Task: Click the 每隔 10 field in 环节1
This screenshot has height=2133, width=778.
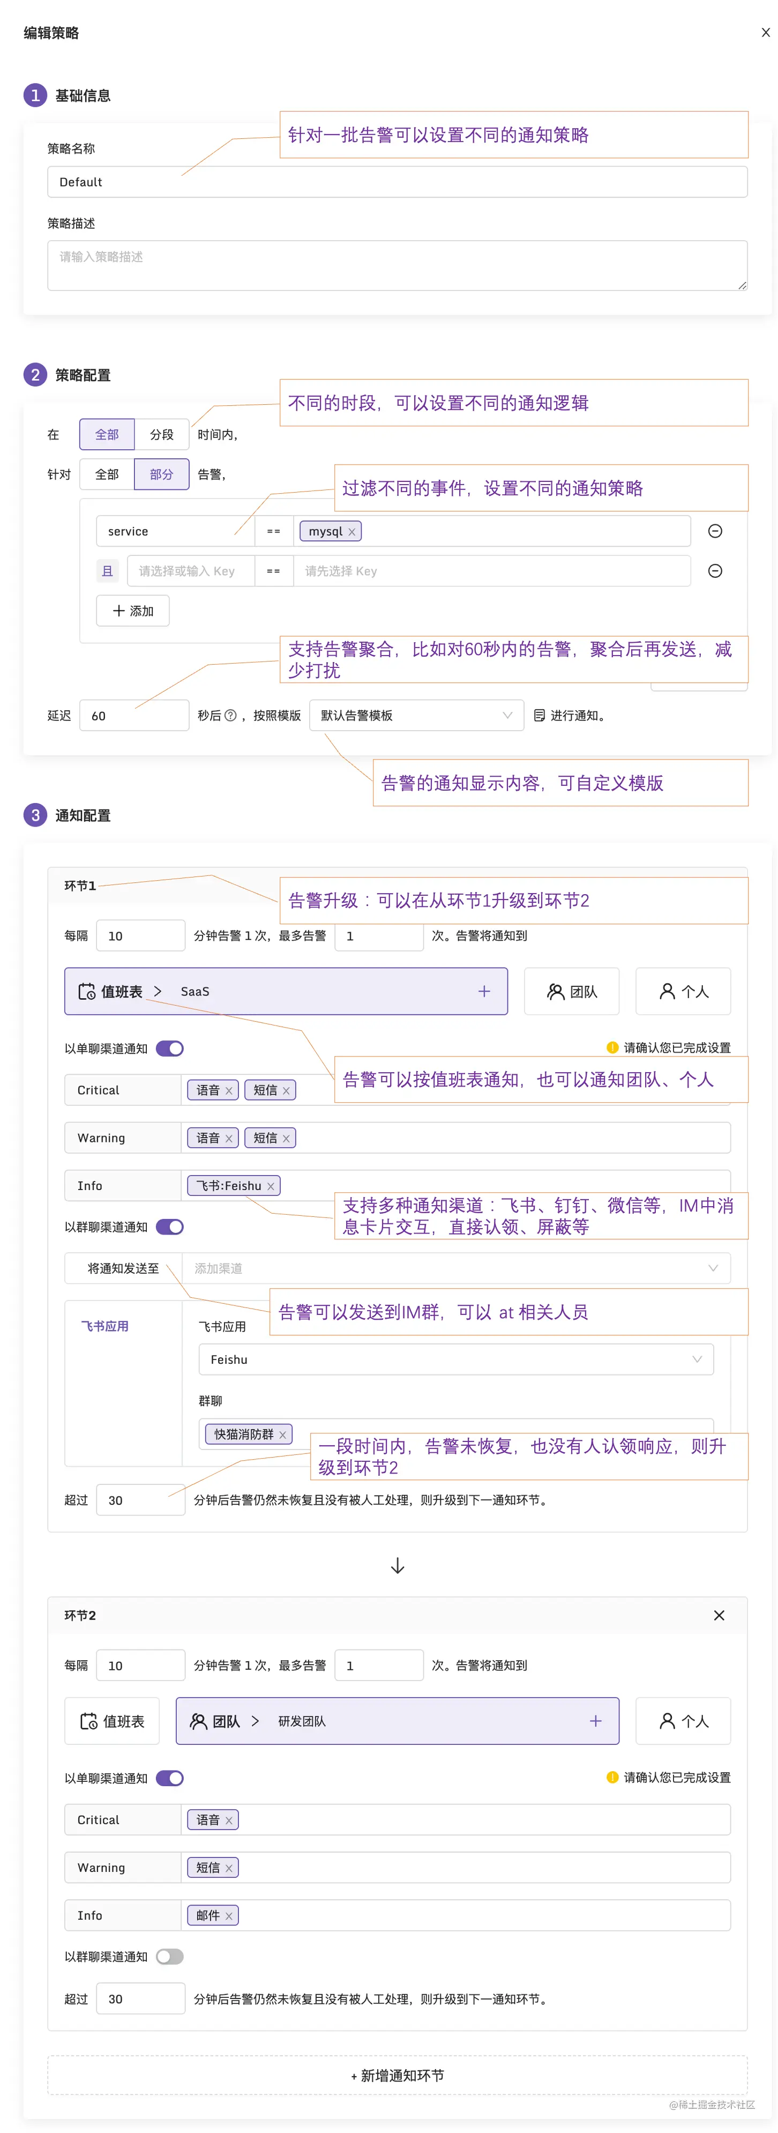Action: coord(141,935)
